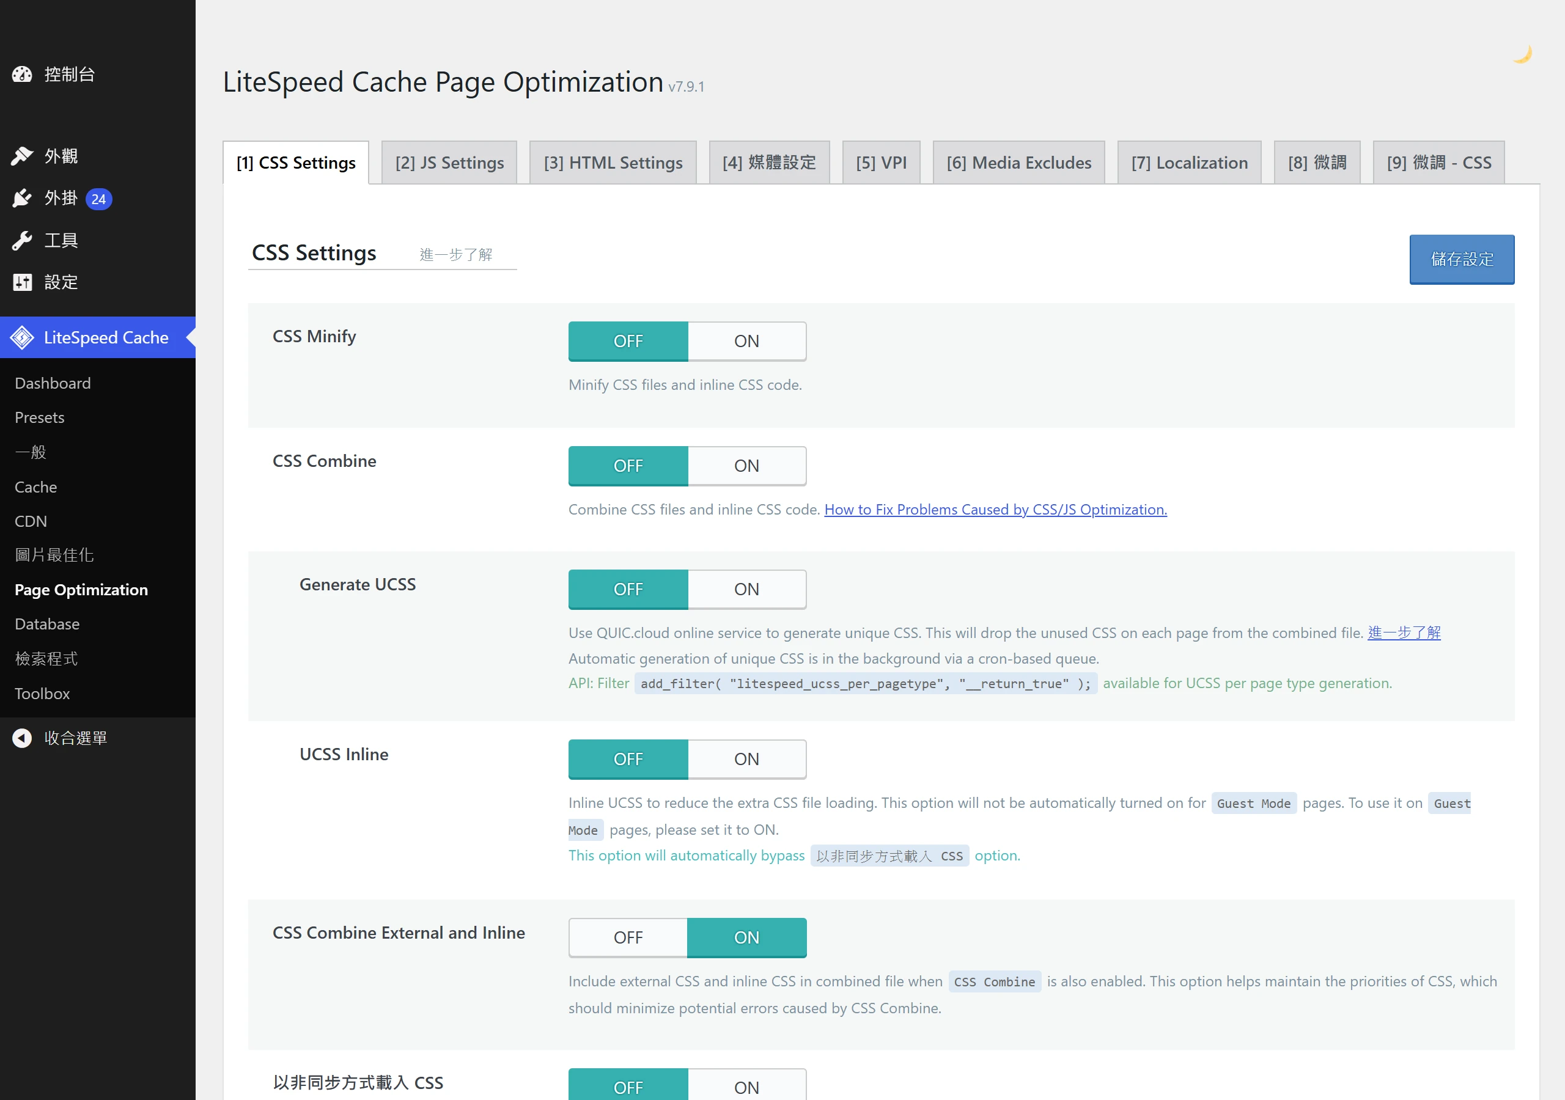Open the LiteSpeed Cache menu item
1565x1100 pixels.
point(97,337)
